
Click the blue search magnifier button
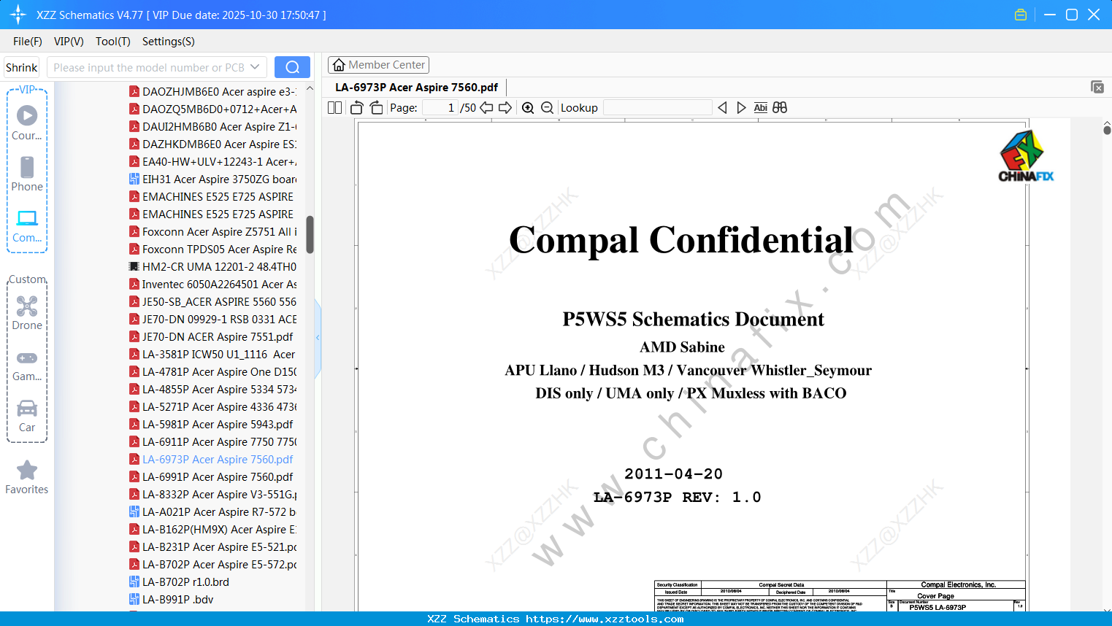point(292,67)
